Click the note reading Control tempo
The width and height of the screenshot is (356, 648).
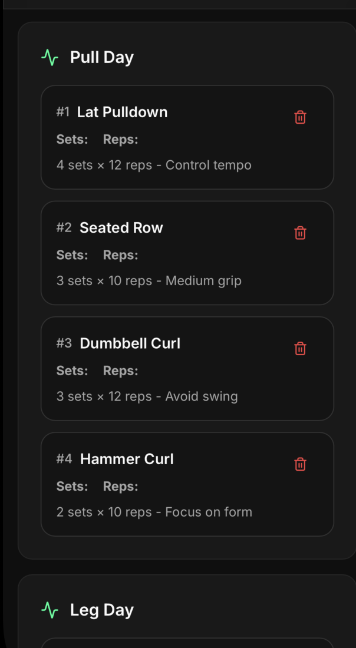pyautogui.click(x=208, y=165)
